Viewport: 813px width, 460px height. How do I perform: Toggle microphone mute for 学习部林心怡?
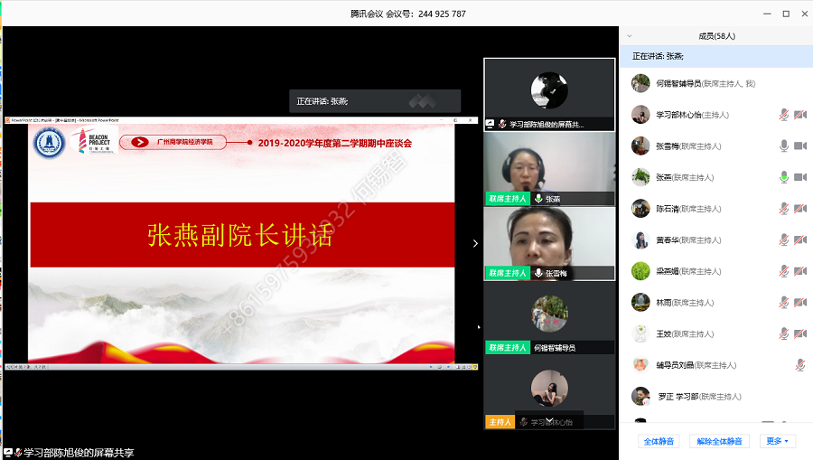click(x=784, y=115)
